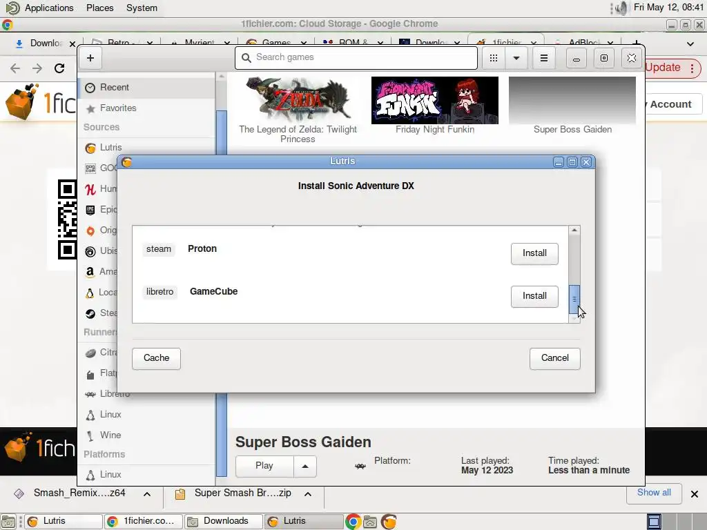Image resolution: width=707 pixels, height=530 pixels.
Task: Switch to the Downloads taskbar window
Action: click(224, 522)
